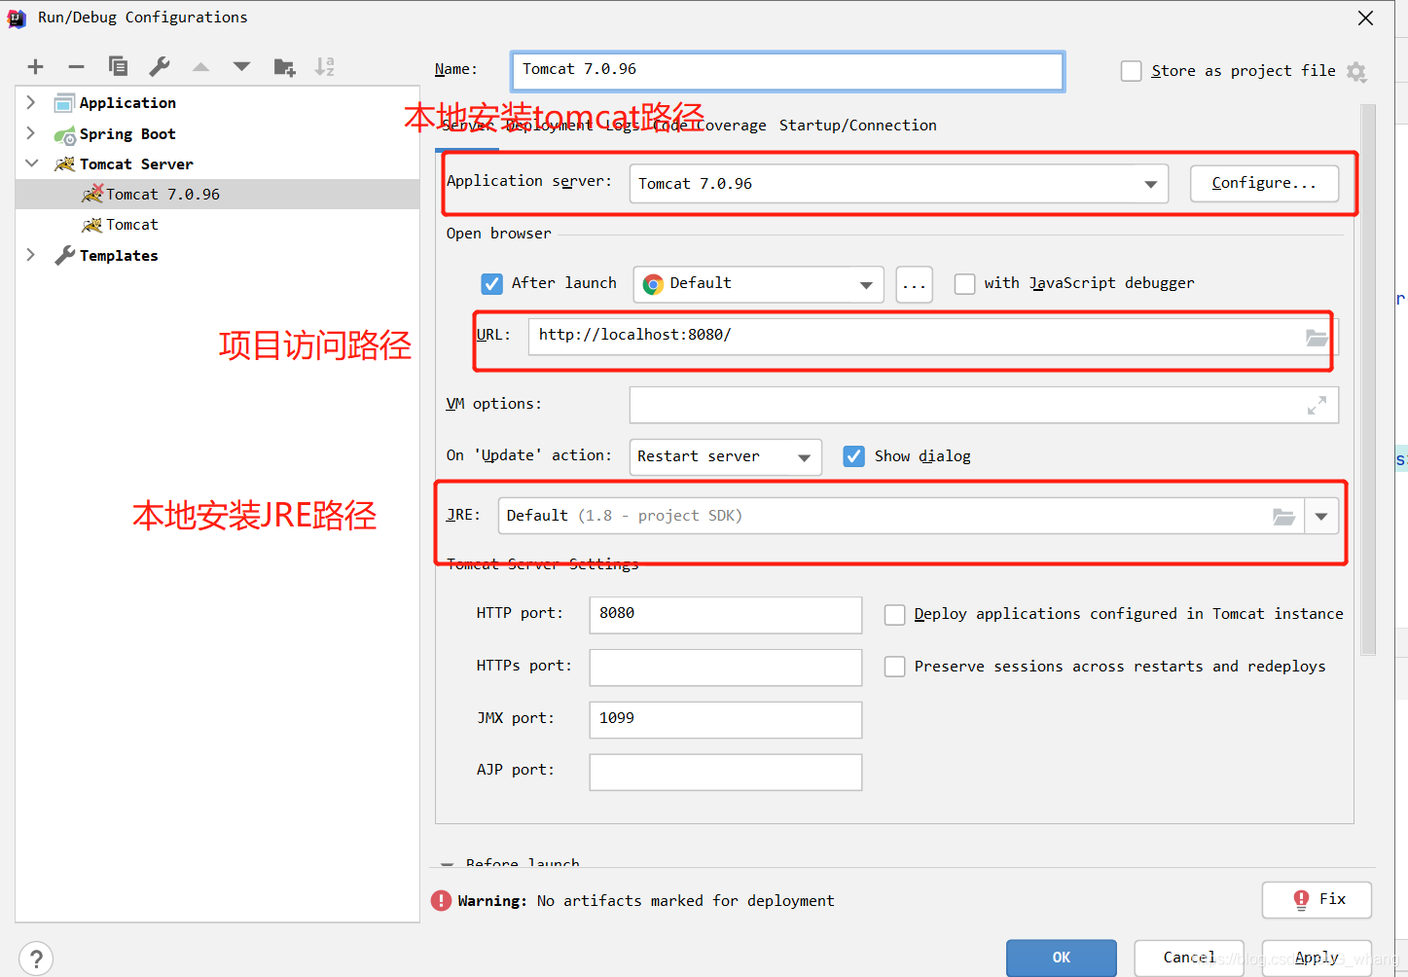Expand the Templates tree node
1408x977 pixels.
click(x=31, y=255)
